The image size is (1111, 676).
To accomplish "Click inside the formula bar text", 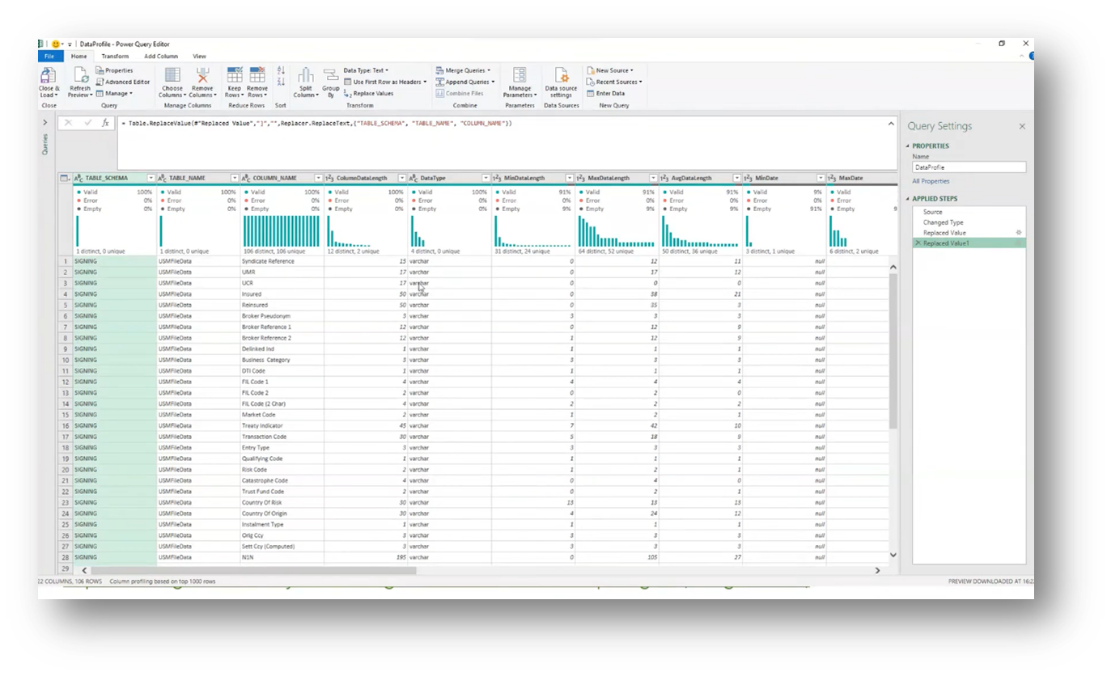I will tap(316, 123).
